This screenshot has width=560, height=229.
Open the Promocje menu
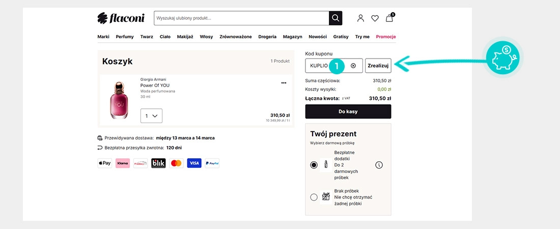point(386,37)
